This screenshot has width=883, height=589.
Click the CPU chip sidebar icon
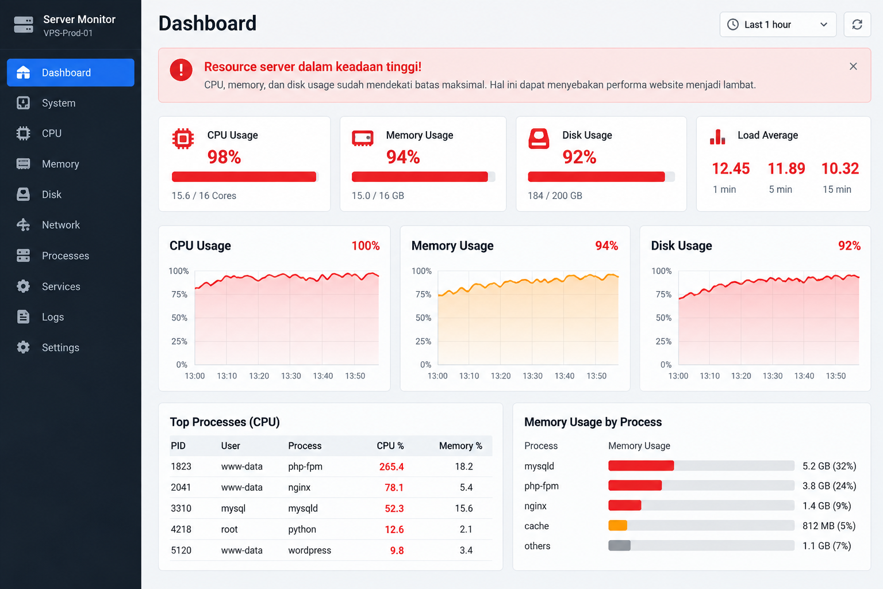pos(23,133)
